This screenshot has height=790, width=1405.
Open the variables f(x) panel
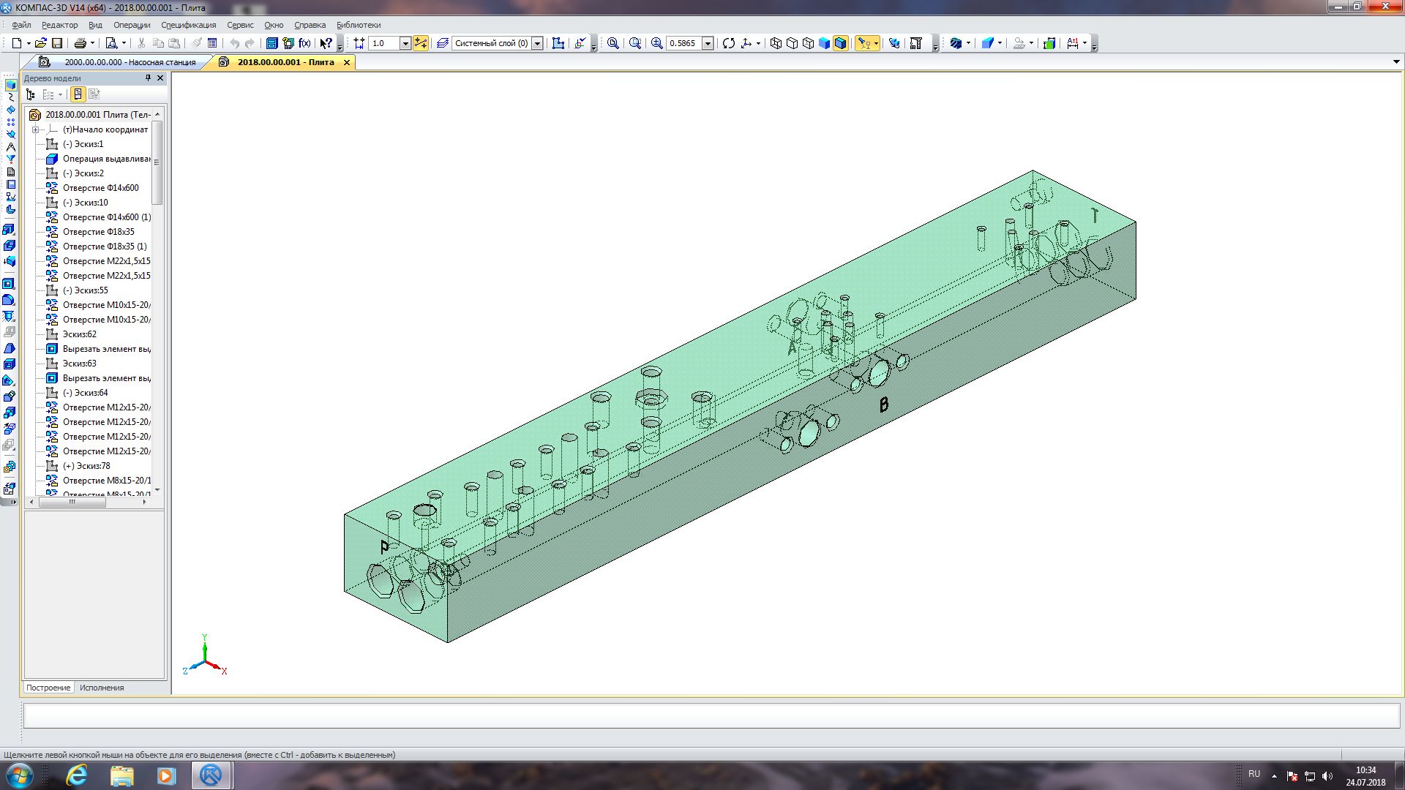pos(304,43)
